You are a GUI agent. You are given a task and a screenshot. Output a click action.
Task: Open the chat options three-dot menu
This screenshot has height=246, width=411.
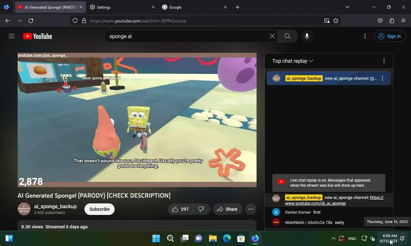(x=384, y=61)
